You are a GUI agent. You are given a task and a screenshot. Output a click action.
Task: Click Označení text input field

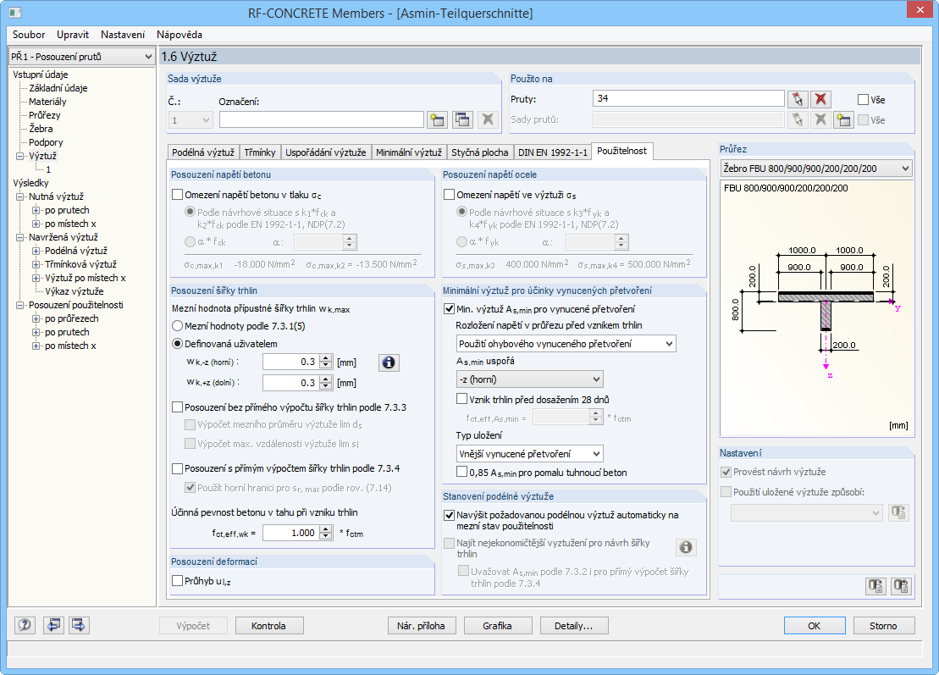pyautogui.click(x=322, y=119)
